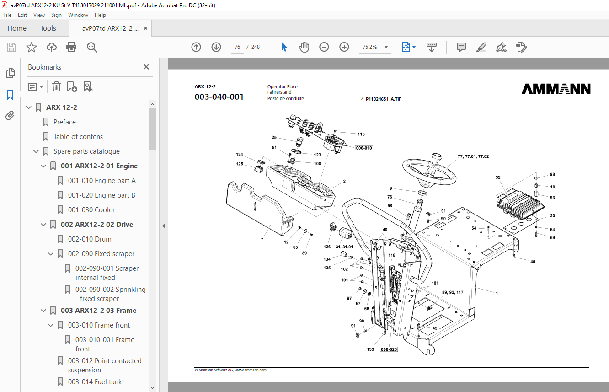This screenshot has height=392, width=609.
Task: Add the star bookmark to favorites
Action: coord(32,47)
